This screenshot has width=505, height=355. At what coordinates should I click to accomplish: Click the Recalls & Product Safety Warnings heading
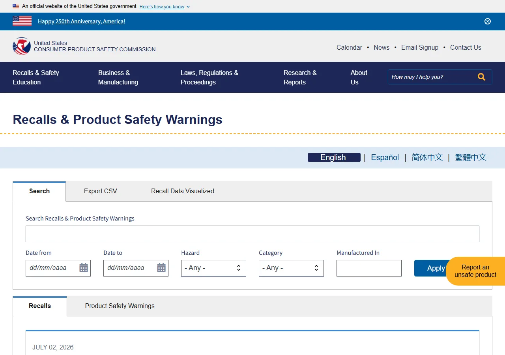coord(118,120)
